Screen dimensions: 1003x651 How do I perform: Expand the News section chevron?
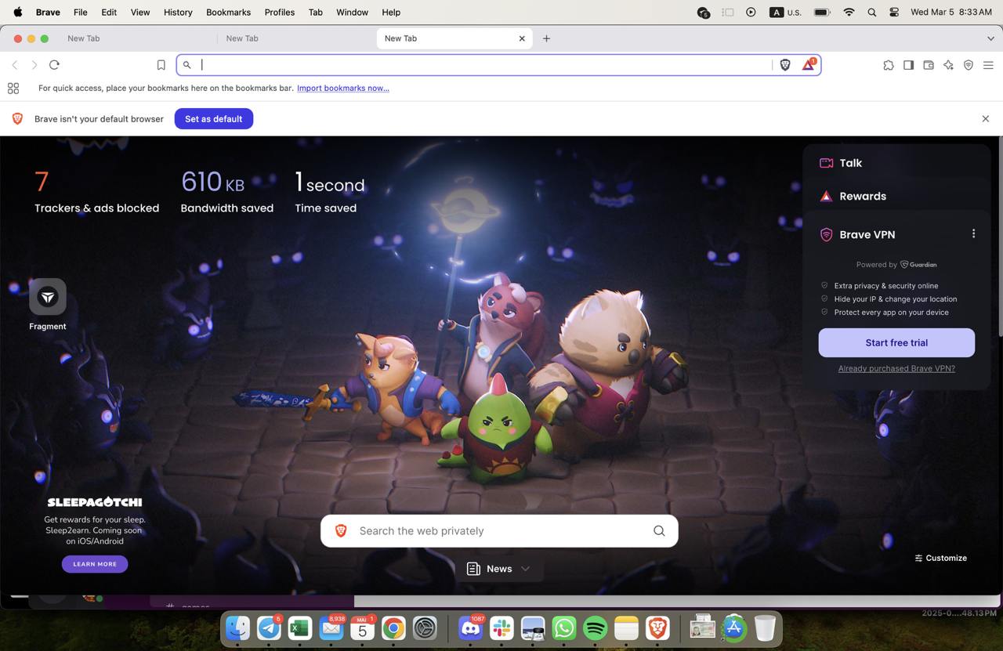[525, 569]
